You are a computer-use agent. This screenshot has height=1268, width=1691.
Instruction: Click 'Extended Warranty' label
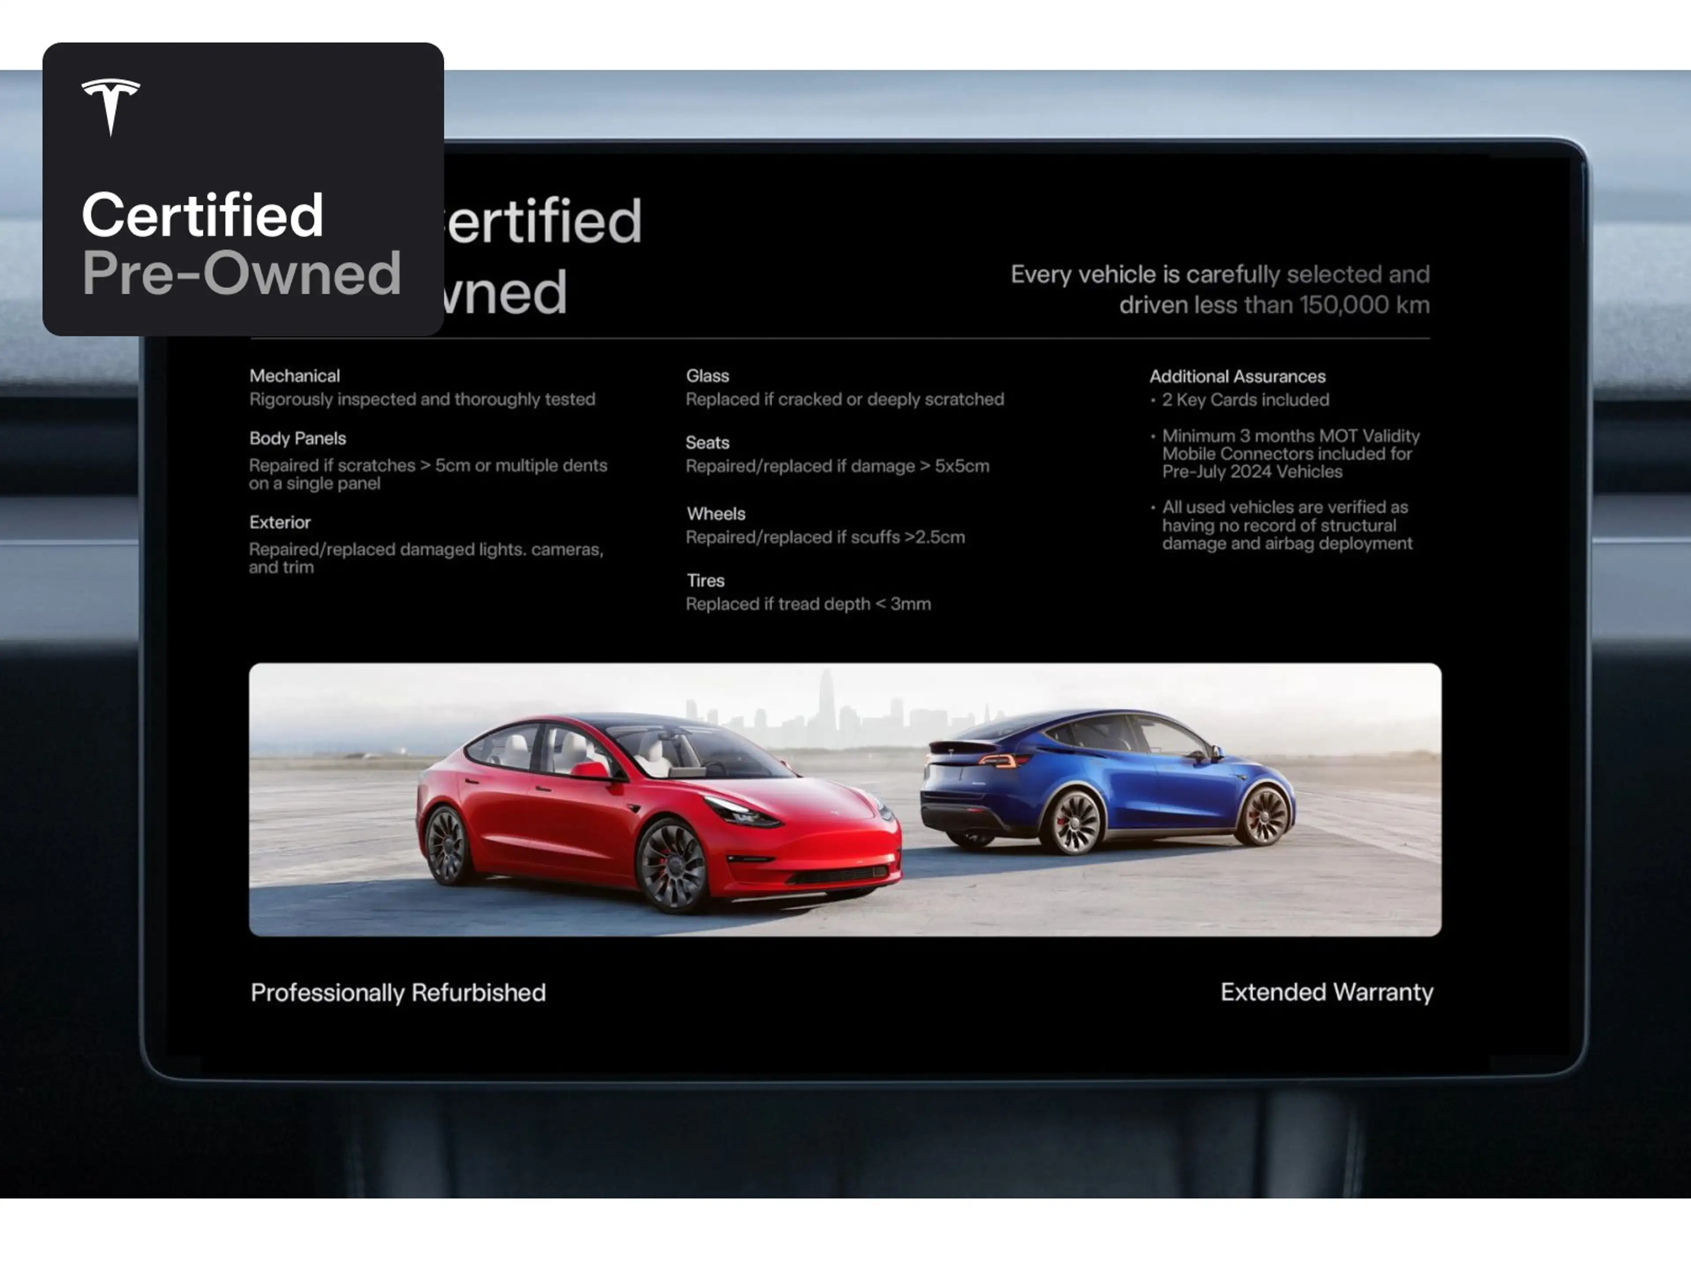(x=1326, y=992)
